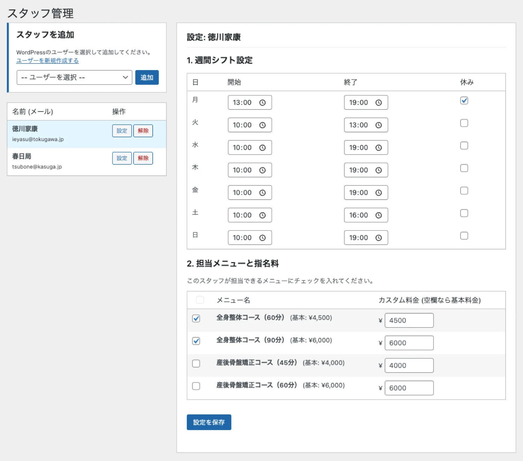Screen dimensions: 523x461
Task: Check the Tuesday 休み checkbox
Action: [464, 123]
